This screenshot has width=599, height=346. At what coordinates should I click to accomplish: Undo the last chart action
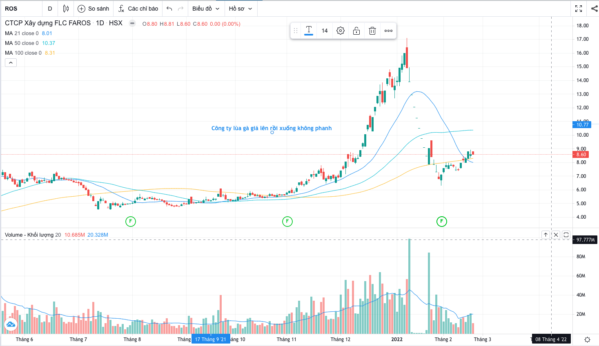pyautogui.click(x=169, y=9)
